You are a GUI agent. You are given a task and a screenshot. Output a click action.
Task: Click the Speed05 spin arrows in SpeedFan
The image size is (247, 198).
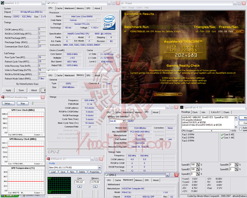237,169
